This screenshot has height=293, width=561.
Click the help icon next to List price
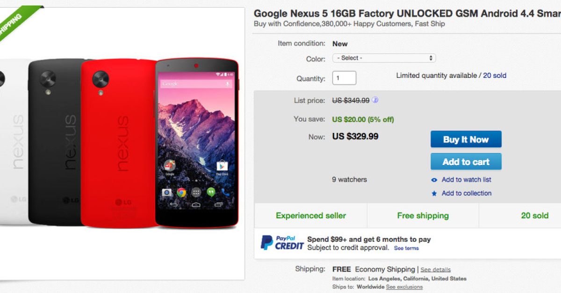pos(375,100)
